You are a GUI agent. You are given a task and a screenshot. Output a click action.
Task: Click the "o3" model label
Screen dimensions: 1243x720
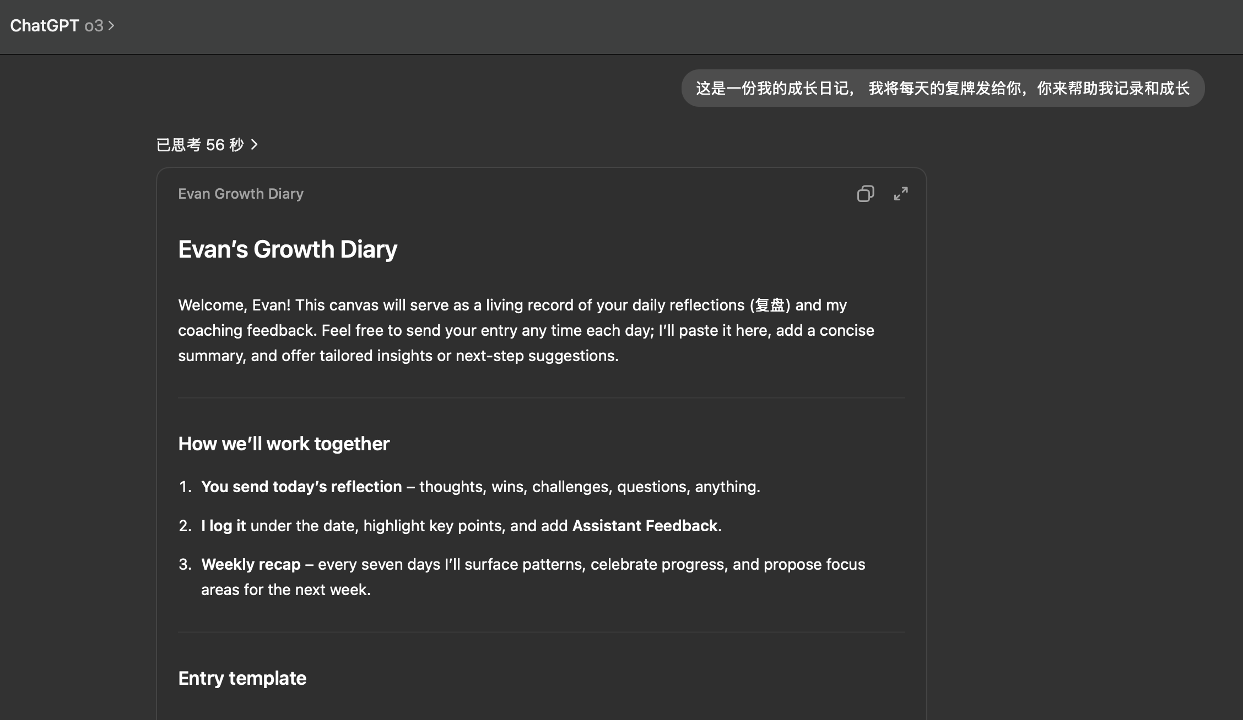click(94, 26)
